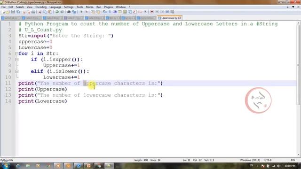
Task: Collapse the if block fold on line 7
Action: (17, 60)
